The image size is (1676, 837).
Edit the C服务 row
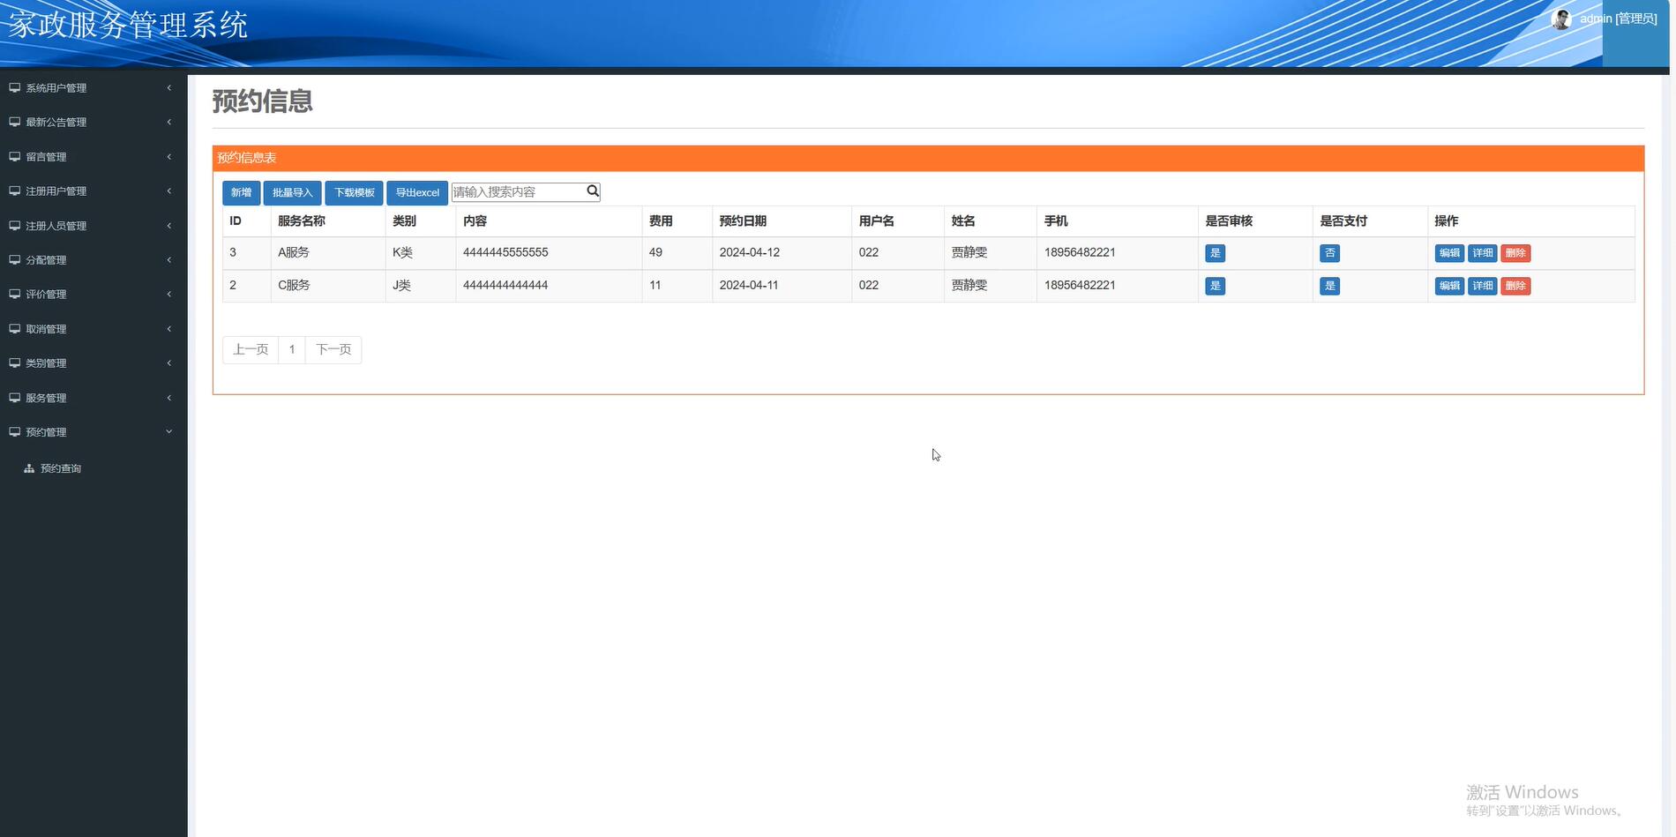coord(1449,286)
